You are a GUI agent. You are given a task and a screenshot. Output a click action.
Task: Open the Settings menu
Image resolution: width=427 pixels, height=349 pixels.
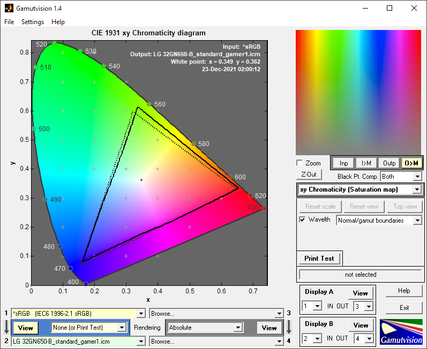[x=33, y=22]
